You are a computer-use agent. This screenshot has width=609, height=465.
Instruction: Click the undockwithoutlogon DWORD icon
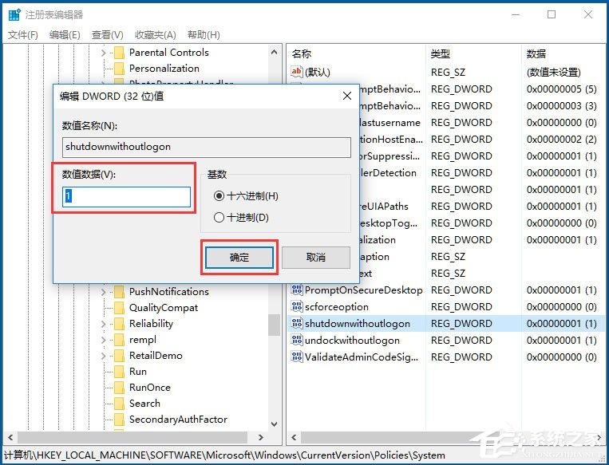coord(297,340)
